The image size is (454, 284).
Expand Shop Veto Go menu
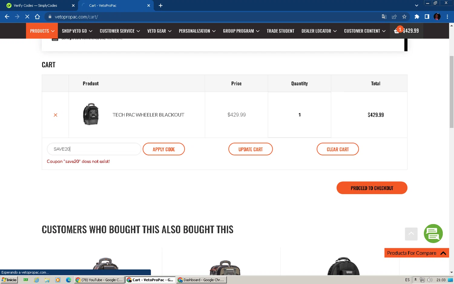click(77, 31)
